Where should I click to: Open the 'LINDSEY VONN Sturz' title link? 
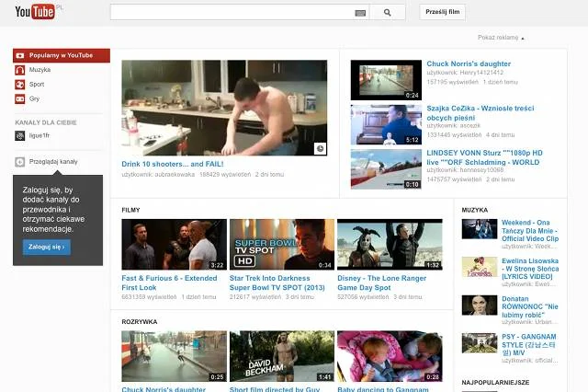tap(484, 157)
